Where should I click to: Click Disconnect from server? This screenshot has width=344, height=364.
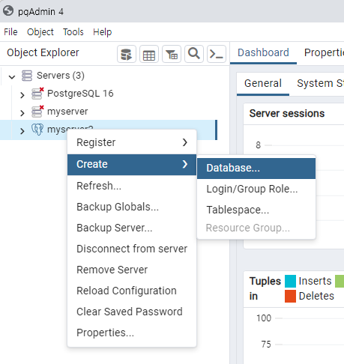tap(132, 249)
